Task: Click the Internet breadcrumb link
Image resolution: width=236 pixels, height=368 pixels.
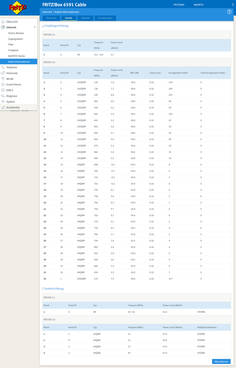Action: [x=47, y=12]
